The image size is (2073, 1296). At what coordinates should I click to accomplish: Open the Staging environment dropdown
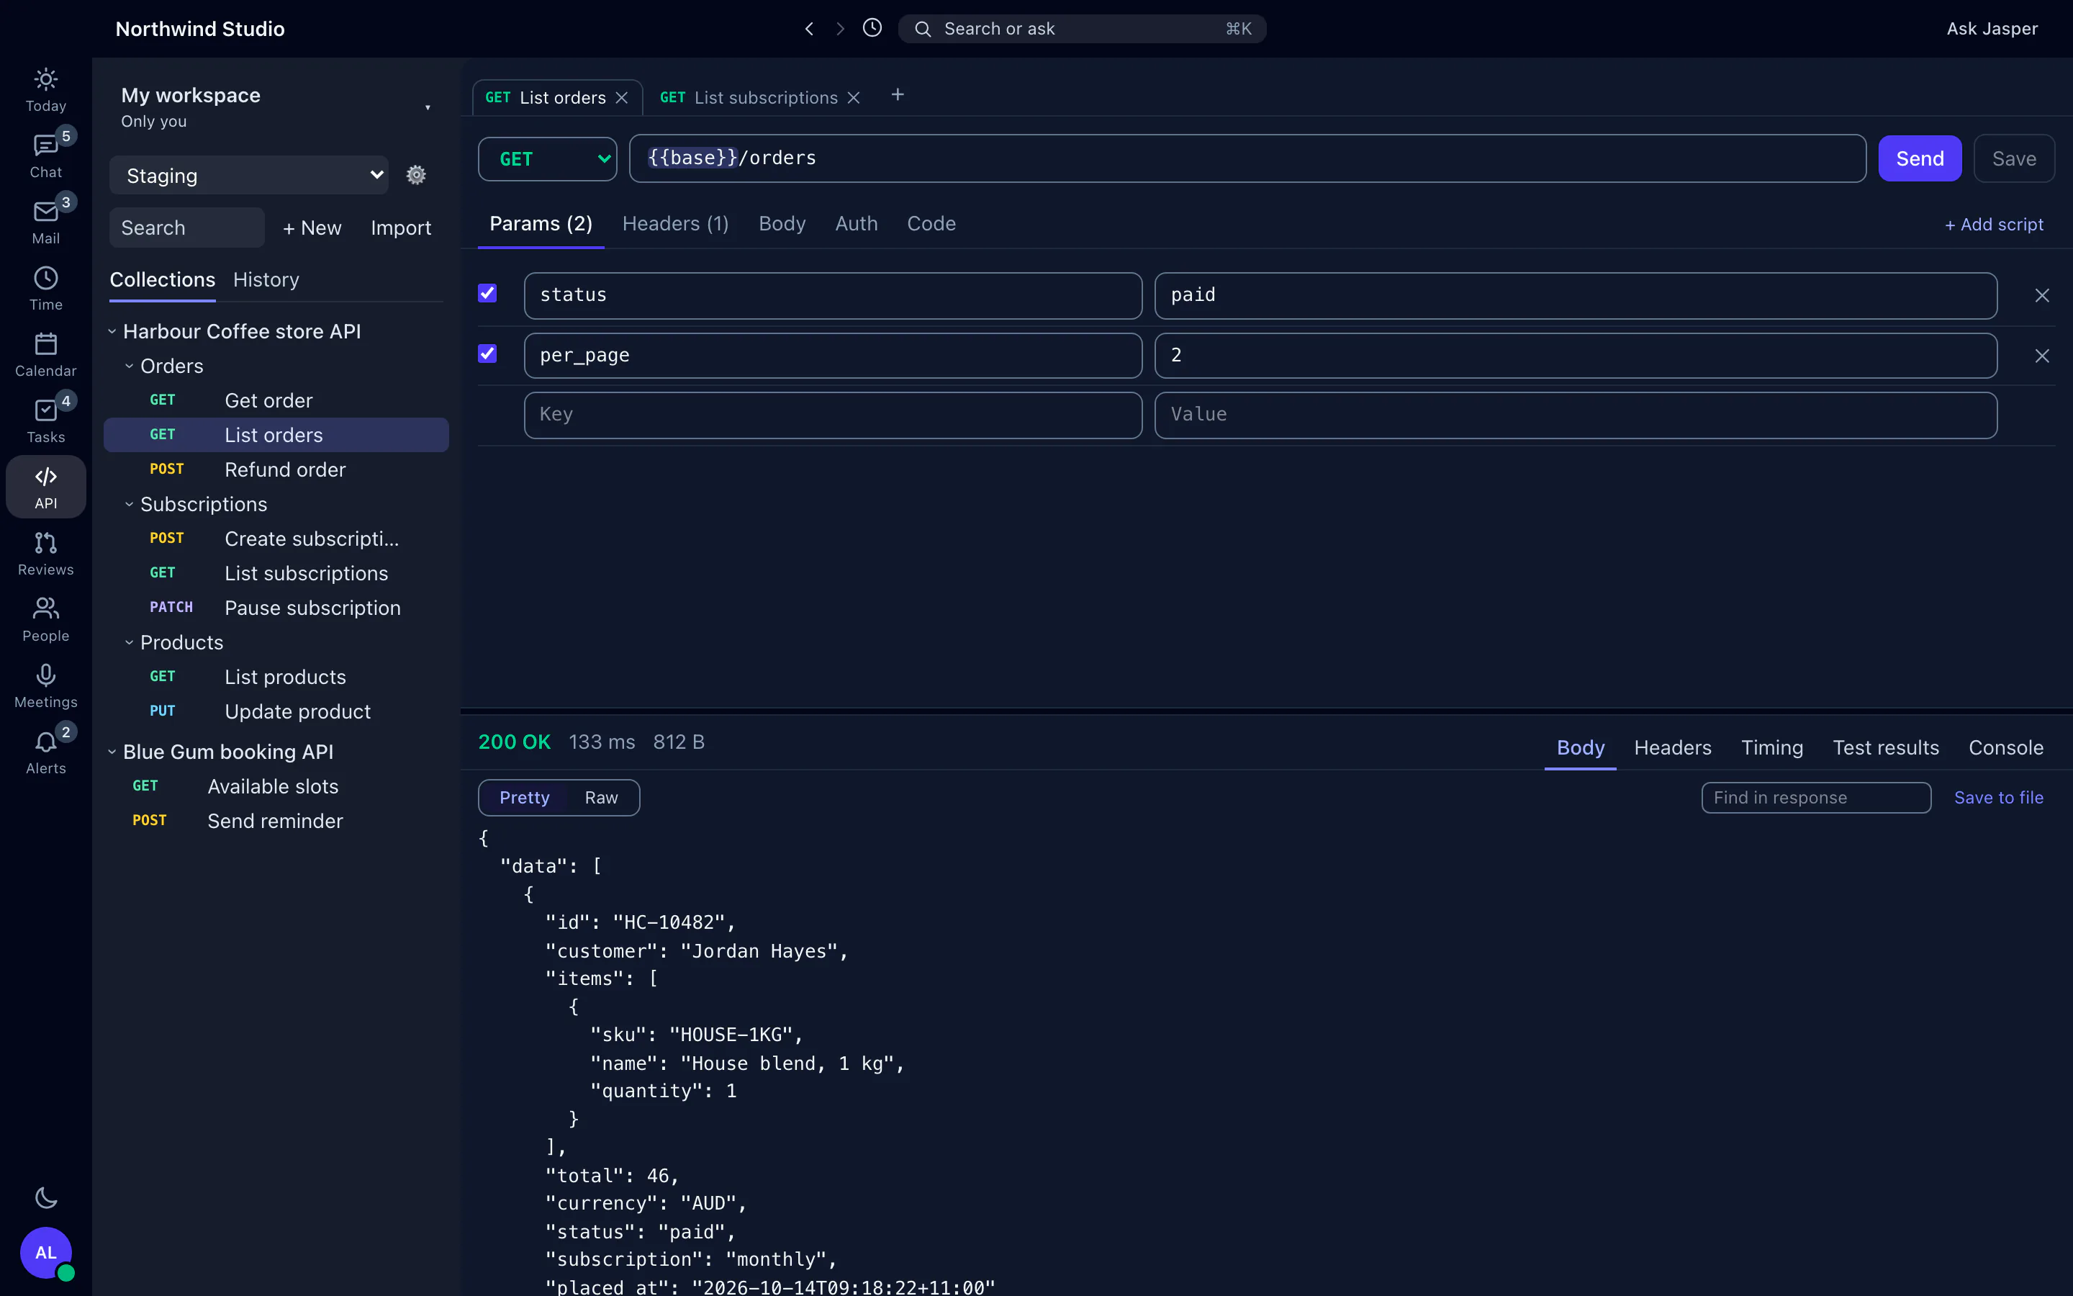point(249,175)
